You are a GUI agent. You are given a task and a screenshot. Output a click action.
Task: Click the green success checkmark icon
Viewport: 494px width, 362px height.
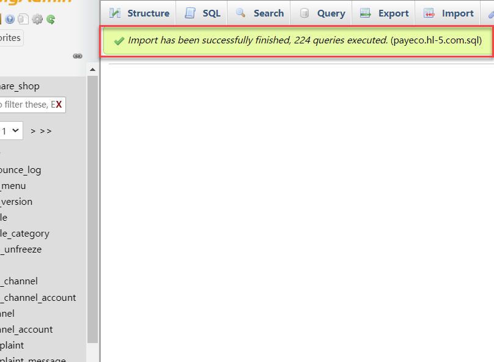pos(119,41)
